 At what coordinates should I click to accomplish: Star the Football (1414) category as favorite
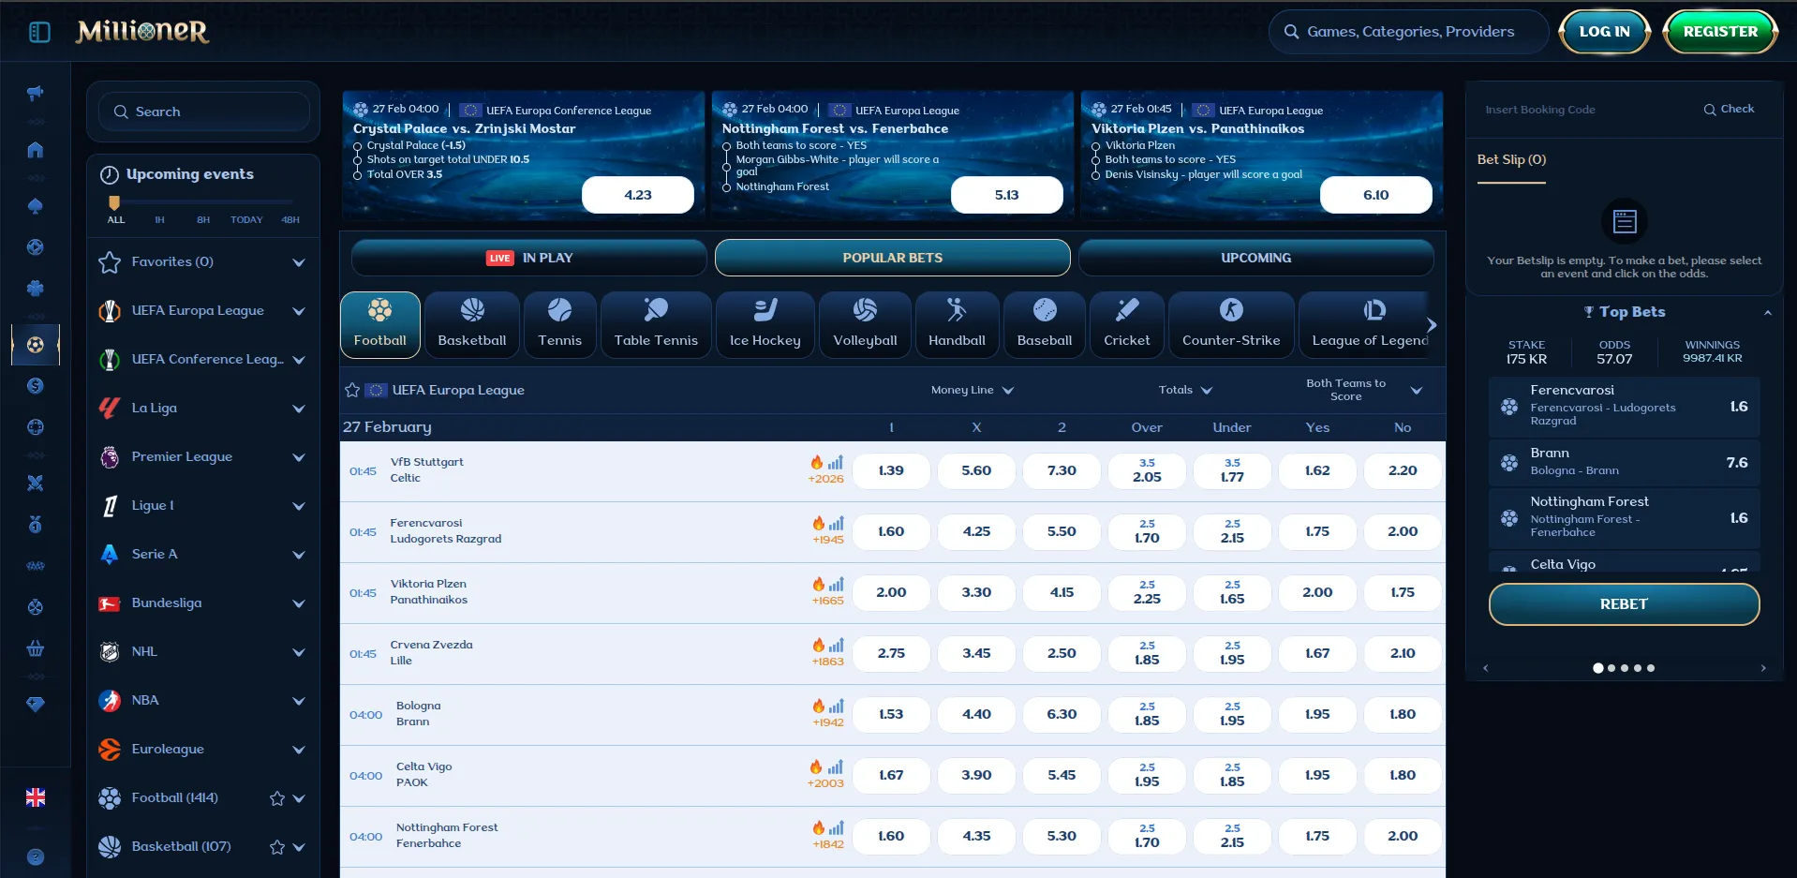pyautogui.click(x=277, y=798)
